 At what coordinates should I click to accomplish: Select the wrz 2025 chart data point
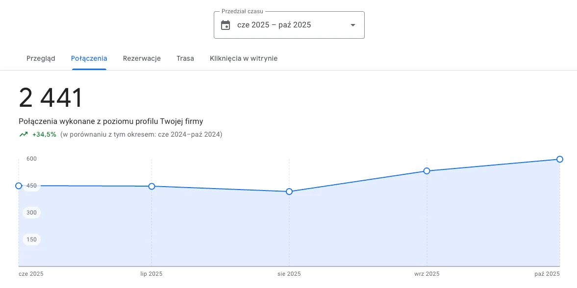point(427,171)
